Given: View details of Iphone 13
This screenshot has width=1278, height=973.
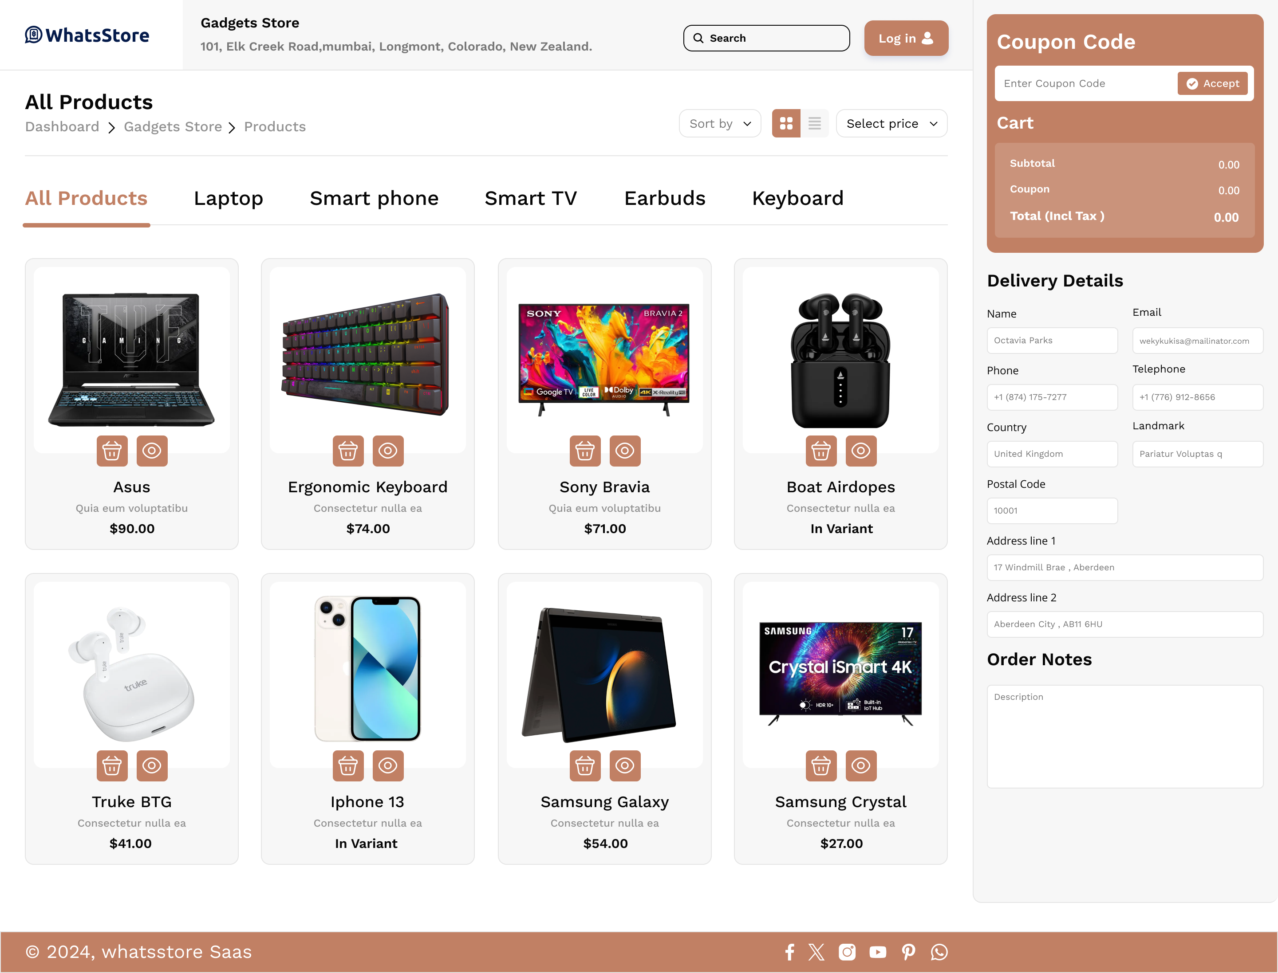Looking at the screenshot, I should pyautogui.click(x=387, y=765).
